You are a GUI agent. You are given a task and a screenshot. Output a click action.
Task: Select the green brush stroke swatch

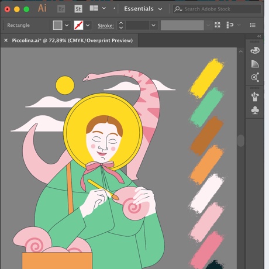(x=206, y=107)
